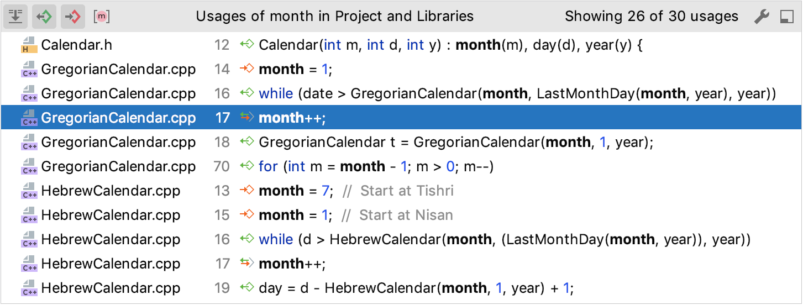The height and width of the screenshot is (305, 803).
Task: Click the read-write icon on HebrewCalendar.cpp line 17
Action: [246, 264]
